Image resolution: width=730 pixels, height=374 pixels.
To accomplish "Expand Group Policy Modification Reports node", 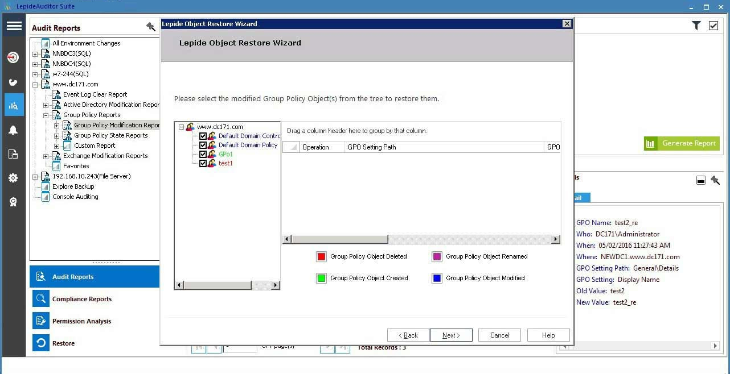I will tap(57, 126).
